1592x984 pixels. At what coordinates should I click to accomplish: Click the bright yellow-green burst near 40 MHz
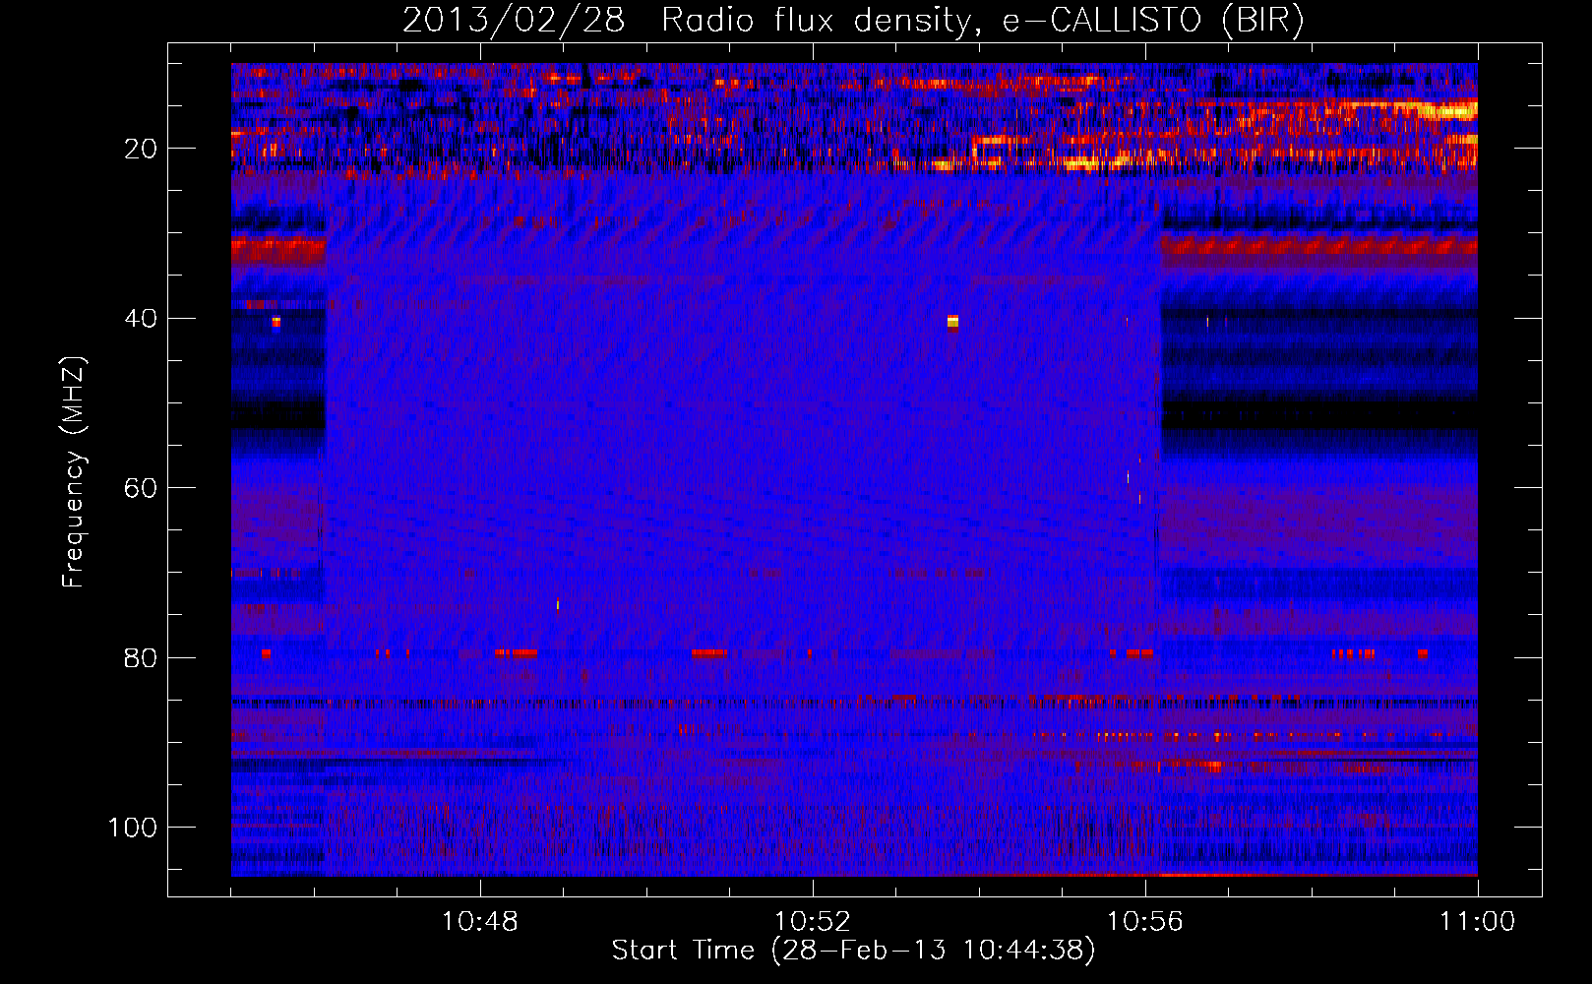(952, 322)
